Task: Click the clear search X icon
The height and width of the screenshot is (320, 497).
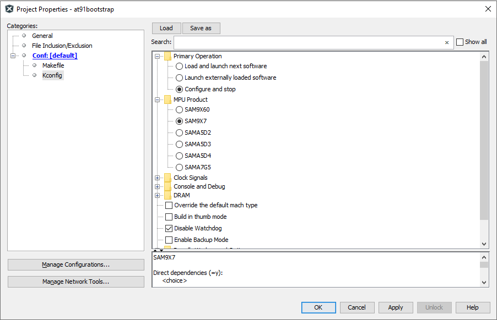Action: (447, 42)
